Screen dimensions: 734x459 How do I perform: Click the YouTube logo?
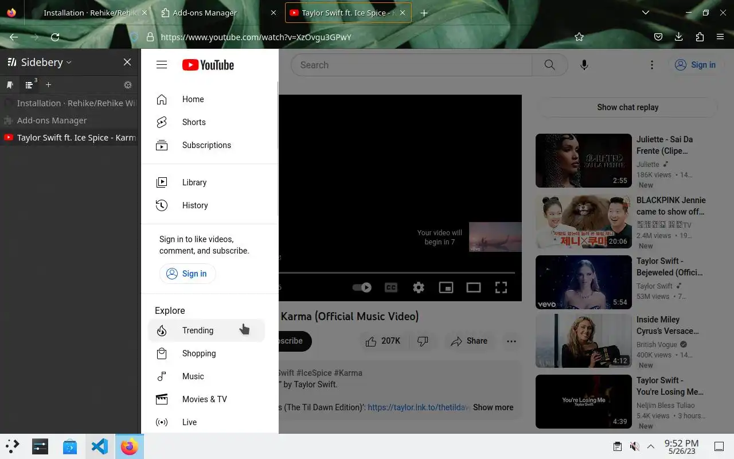[208, 65]
